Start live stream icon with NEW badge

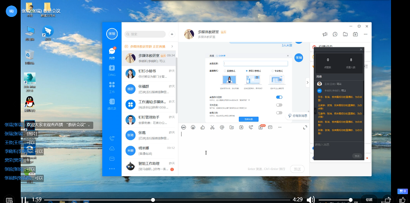tap(261, 127)
